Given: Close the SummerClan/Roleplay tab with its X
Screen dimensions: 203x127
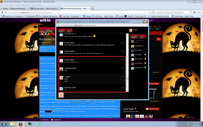Looking at the screenshot, I should click(89, 9).
